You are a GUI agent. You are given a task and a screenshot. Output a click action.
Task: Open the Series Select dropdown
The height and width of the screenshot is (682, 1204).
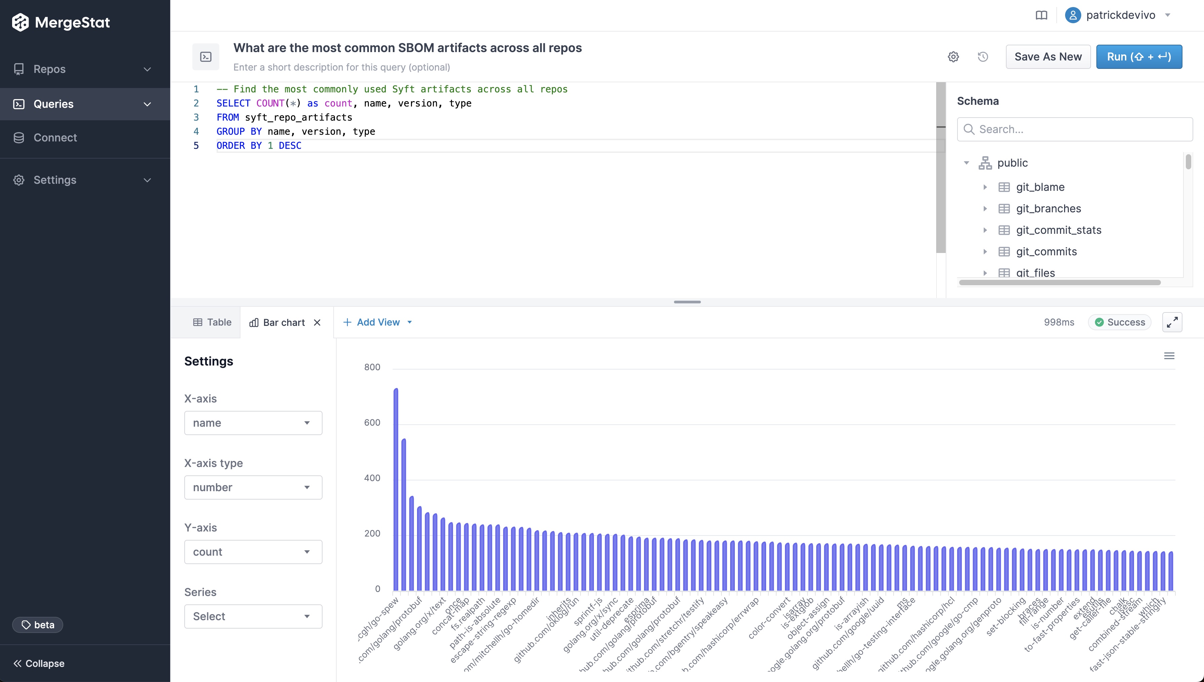[x=253, y=616]
